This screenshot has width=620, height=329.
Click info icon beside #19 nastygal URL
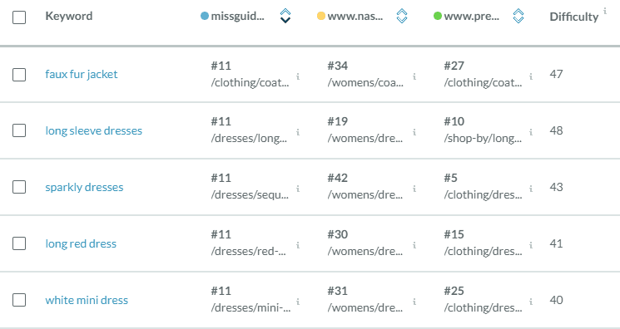click(x=414, y=132)
